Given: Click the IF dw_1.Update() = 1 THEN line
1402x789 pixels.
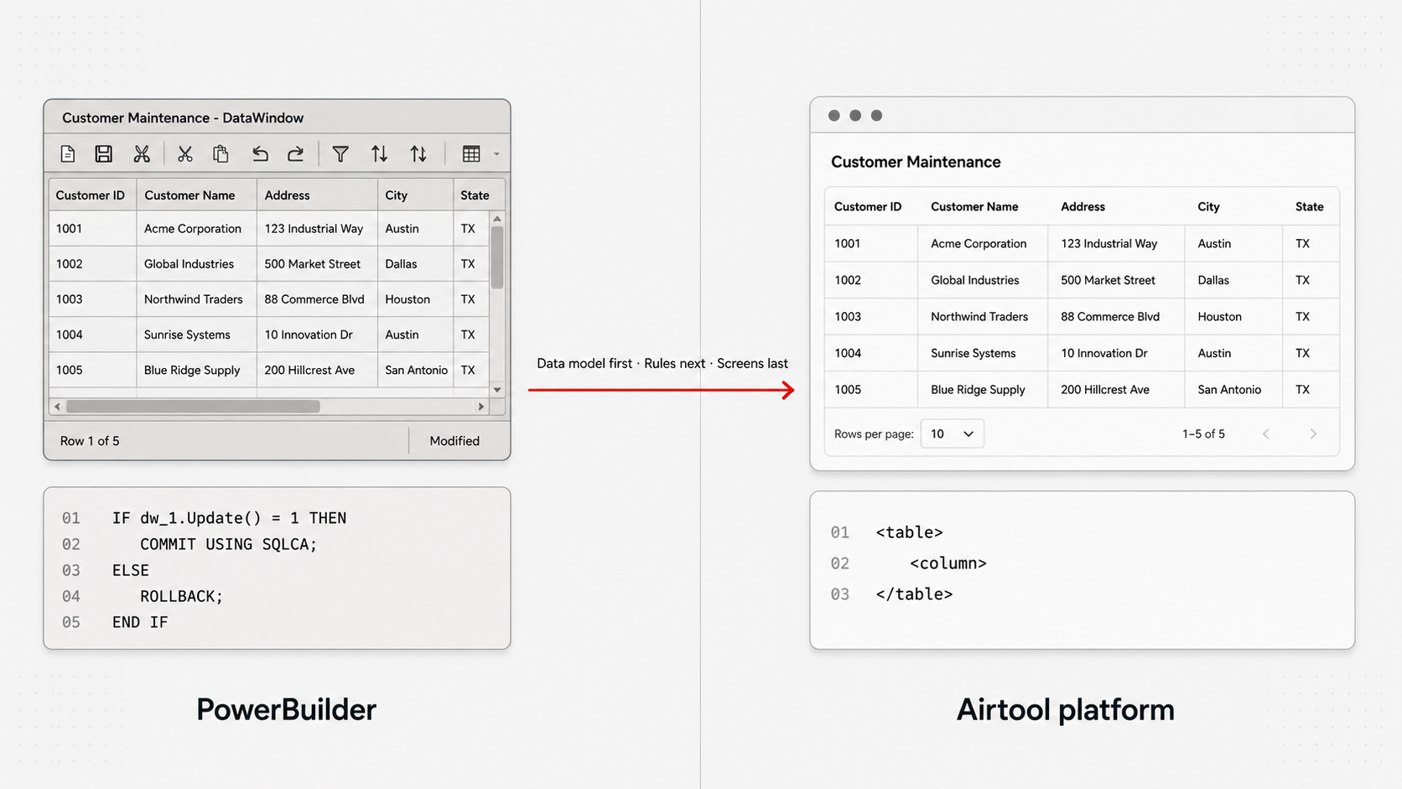Looking at the screenshot, I should click(229, 518).
